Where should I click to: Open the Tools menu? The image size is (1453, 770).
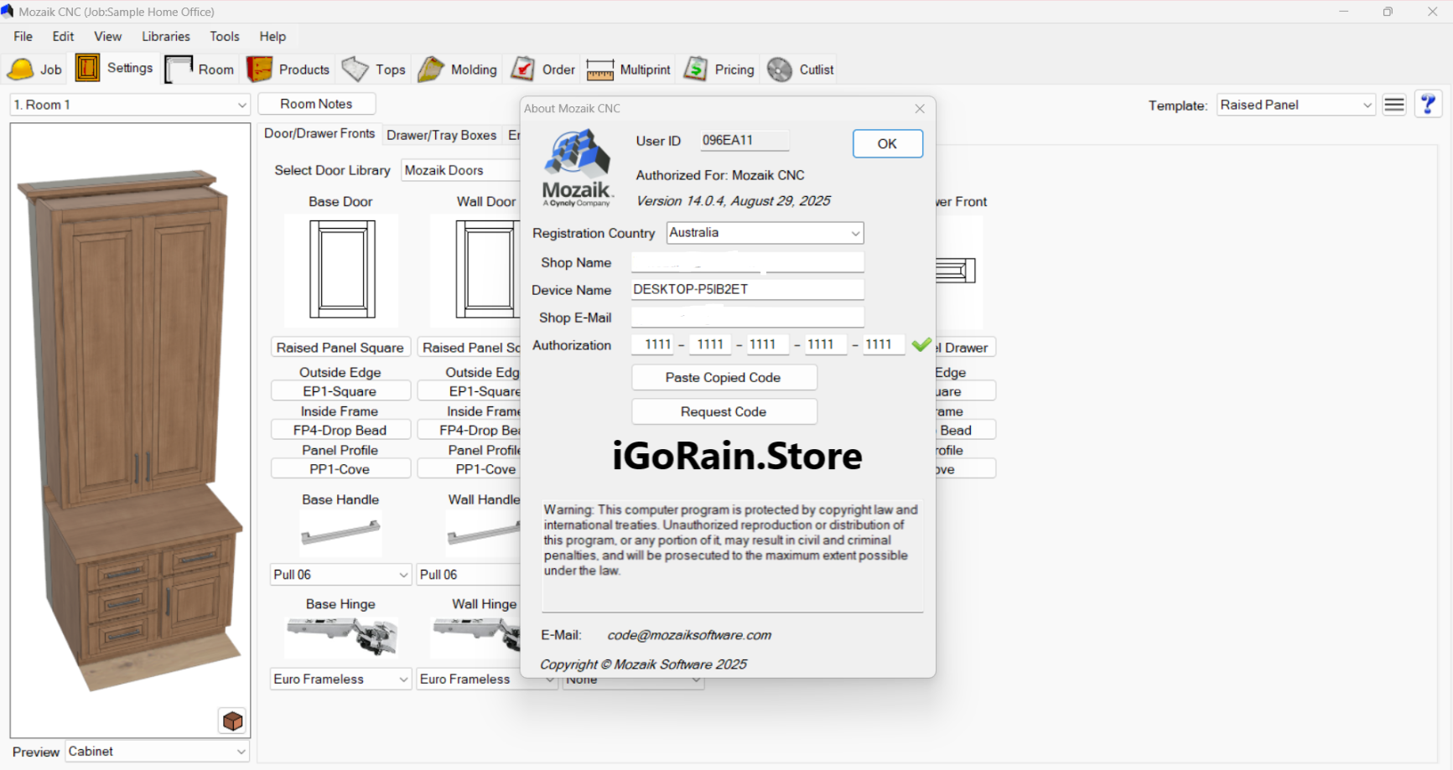pos(224,36)
